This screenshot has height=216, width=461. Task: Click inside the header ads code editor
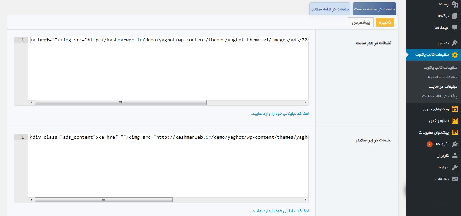click(x=168, y=68)
